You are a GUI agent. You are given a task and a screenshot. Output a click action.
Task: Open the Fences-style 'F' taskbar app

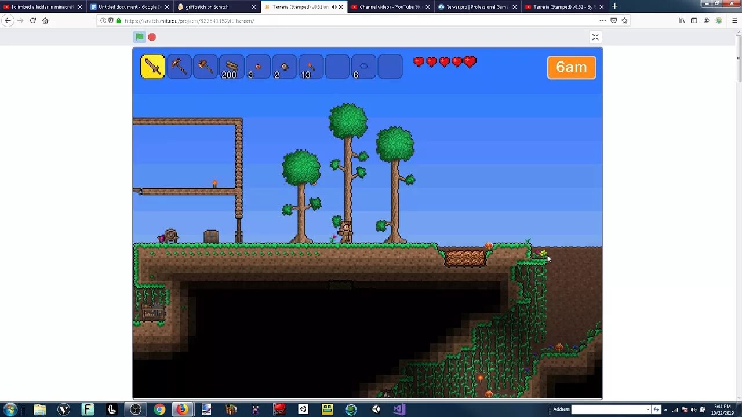88,409
